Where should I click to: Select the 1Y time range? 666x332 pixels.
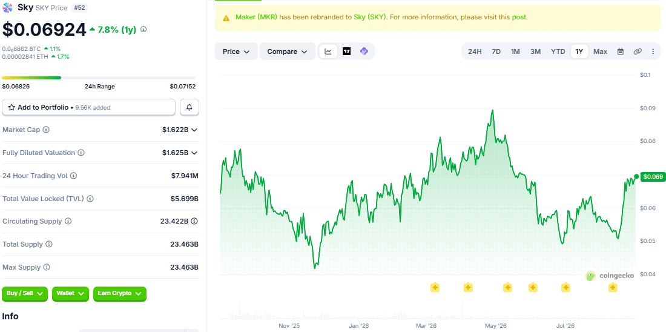point(579,51)
